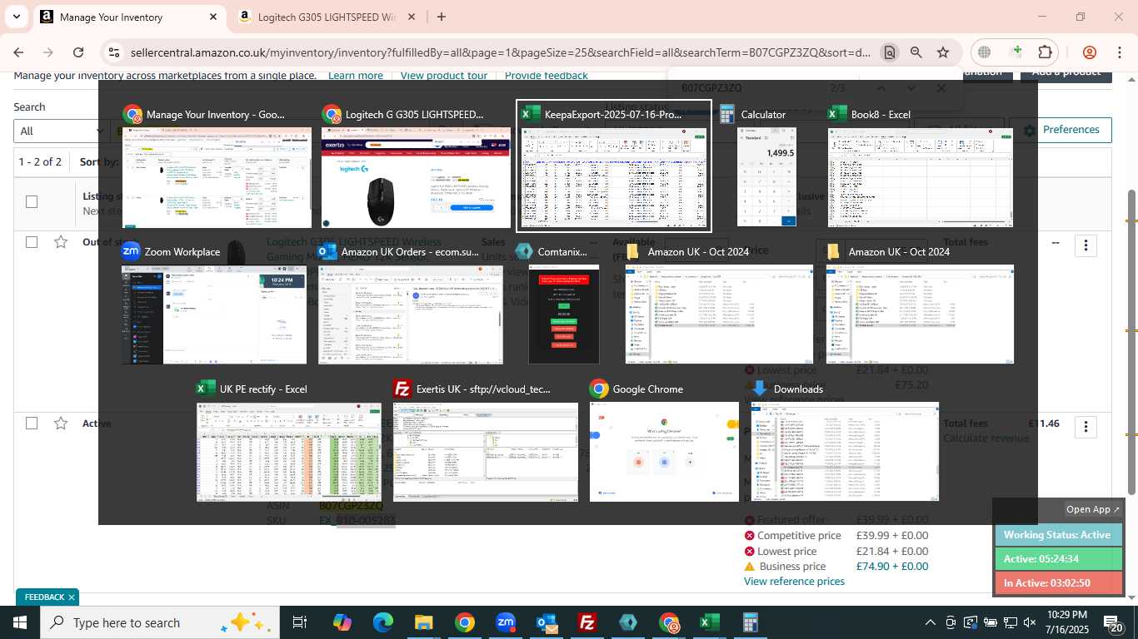The width and height of the screenshot is (1138, 639).
Task: Close the find bar showing B07CGPZ3ZQ
Action: point(941,87)
